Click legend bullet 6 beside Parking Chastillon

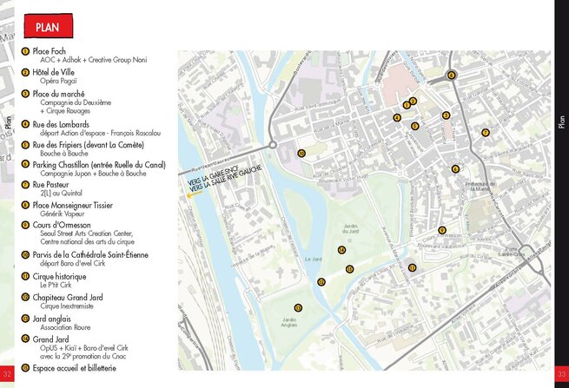tap(25, 164)
